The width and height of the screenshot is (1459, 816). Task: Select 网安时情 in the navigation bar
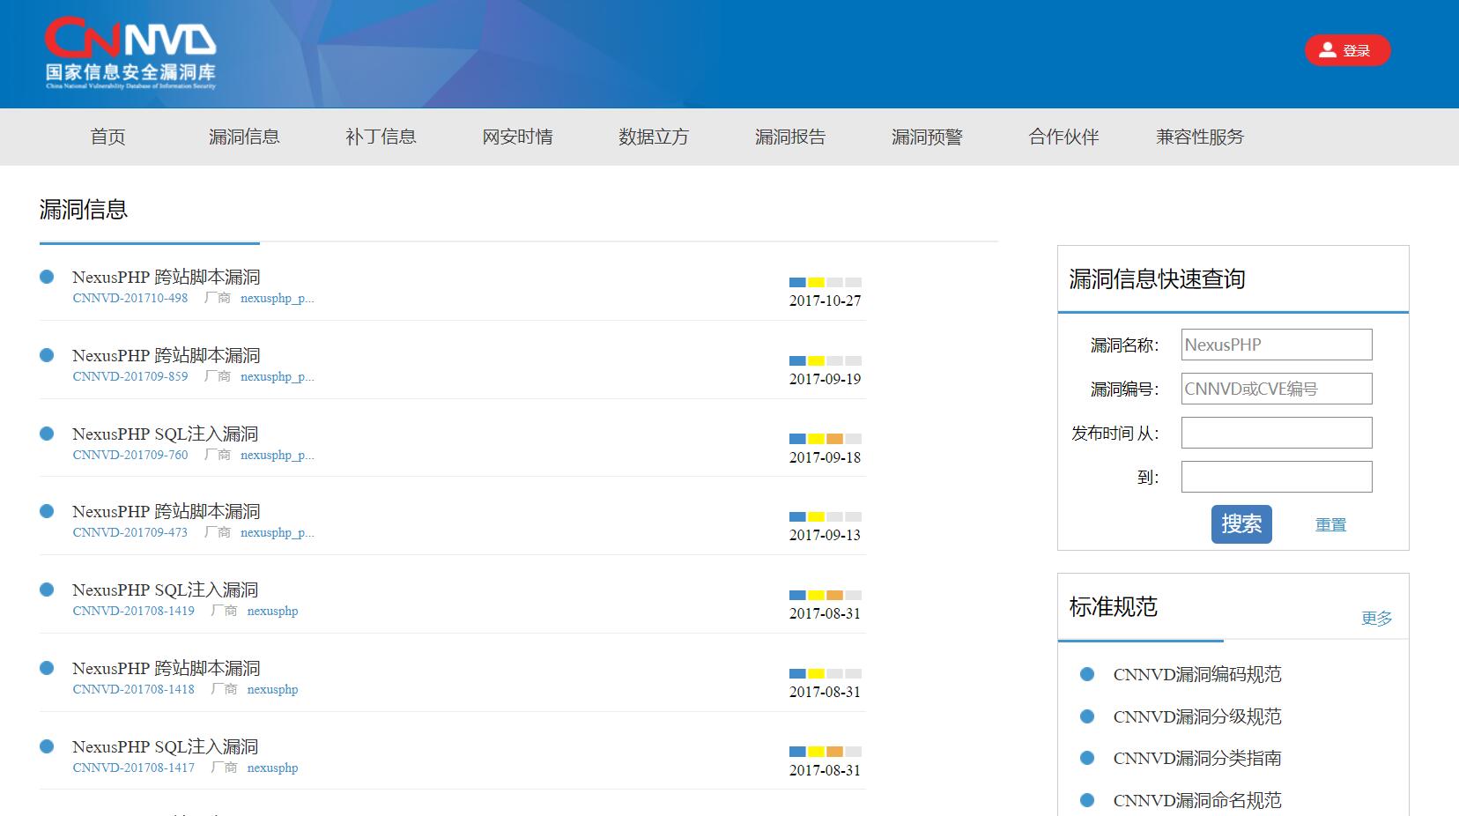517,137
